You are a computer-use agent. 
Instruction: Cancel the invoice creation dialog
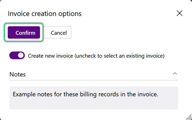pos(57,33)
